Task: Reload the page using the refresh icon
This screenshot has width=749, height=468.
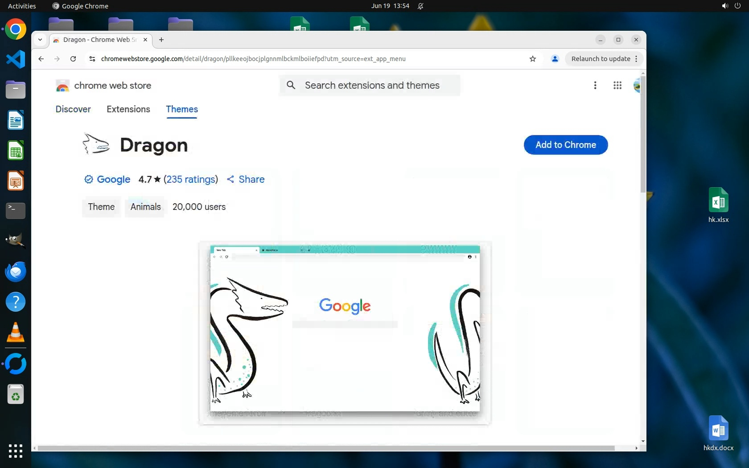Action: pyautogui.click(x=73, y=59)
